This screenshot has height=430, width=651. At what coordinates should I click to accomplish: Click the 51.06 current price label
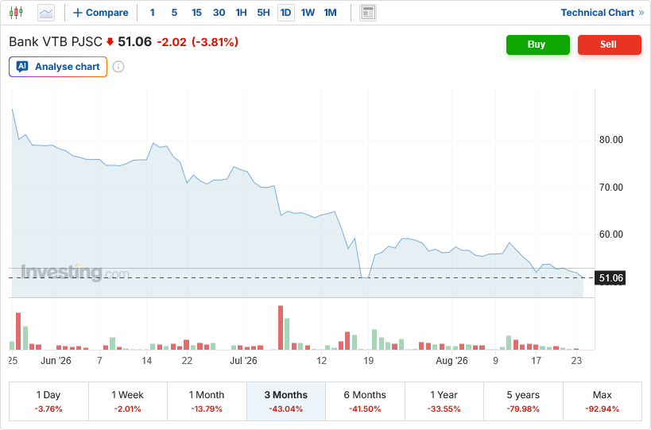coord(135,42)
